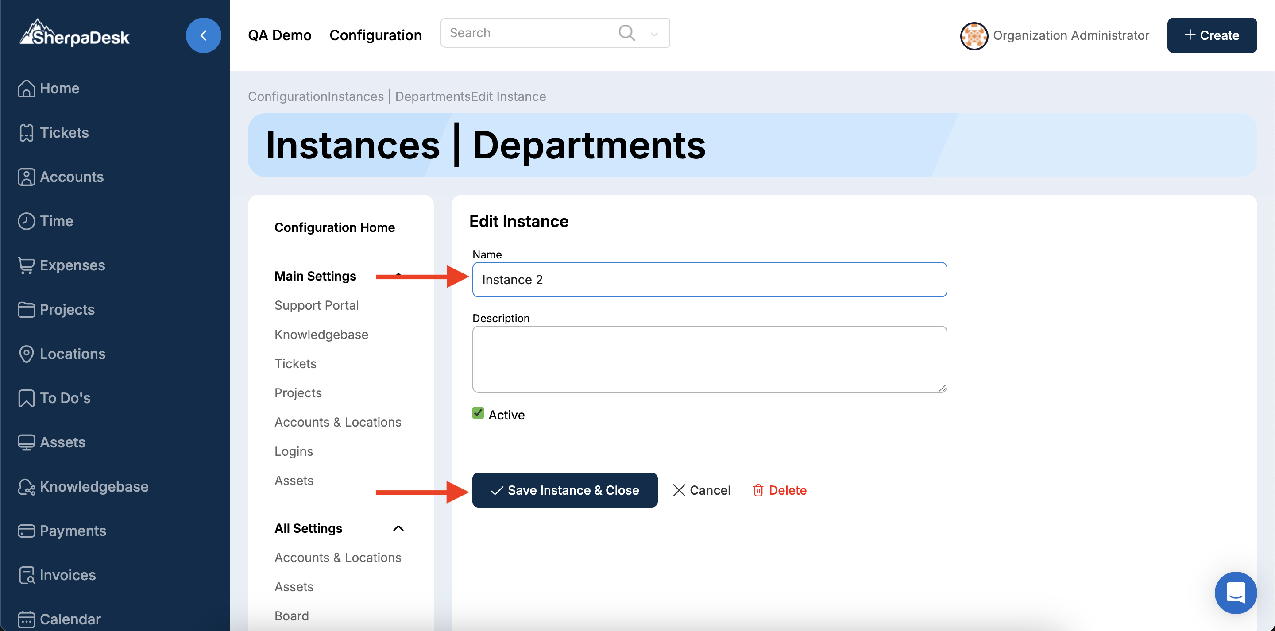Viewport: 1275px width, 631px height.
Task: Click Save Instance & Close button
Action: [564, 490]
